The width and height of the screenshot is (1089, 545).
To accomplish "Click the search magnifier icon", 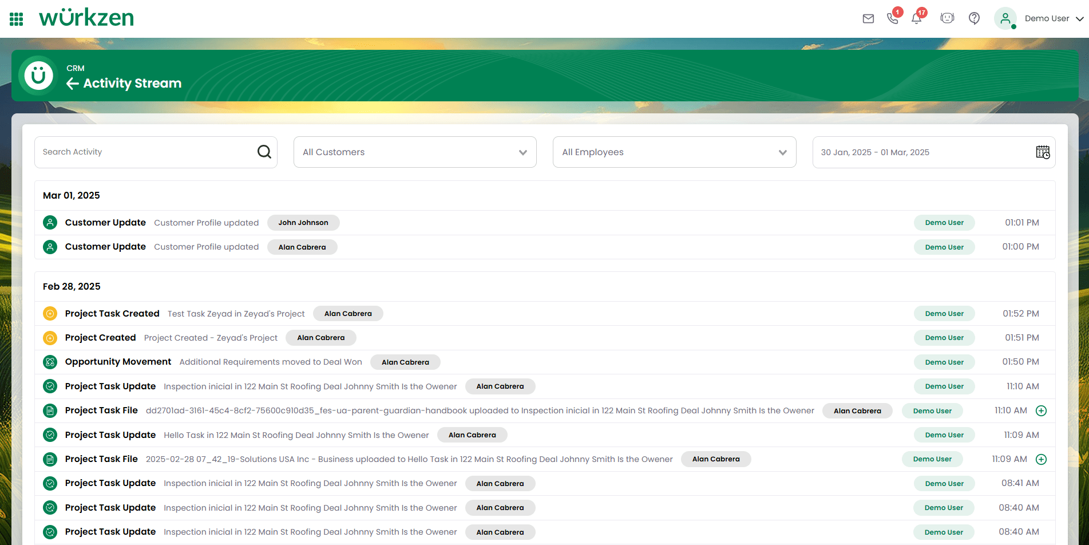I will point(264,152).
